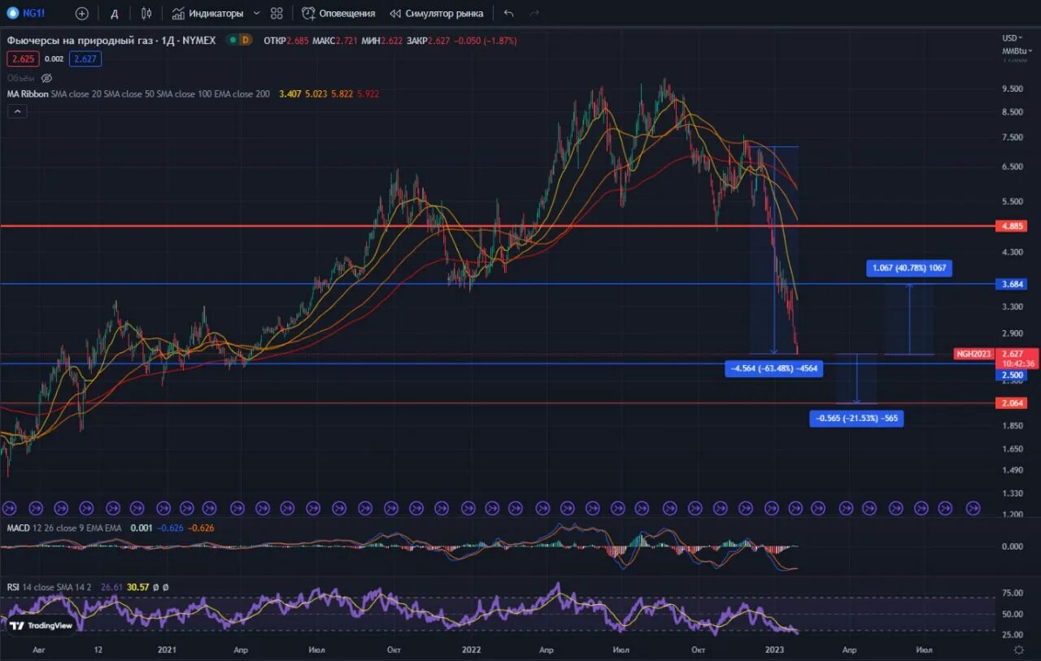
Task: Click the last contract rollover marker at far right
Action: 973,507
